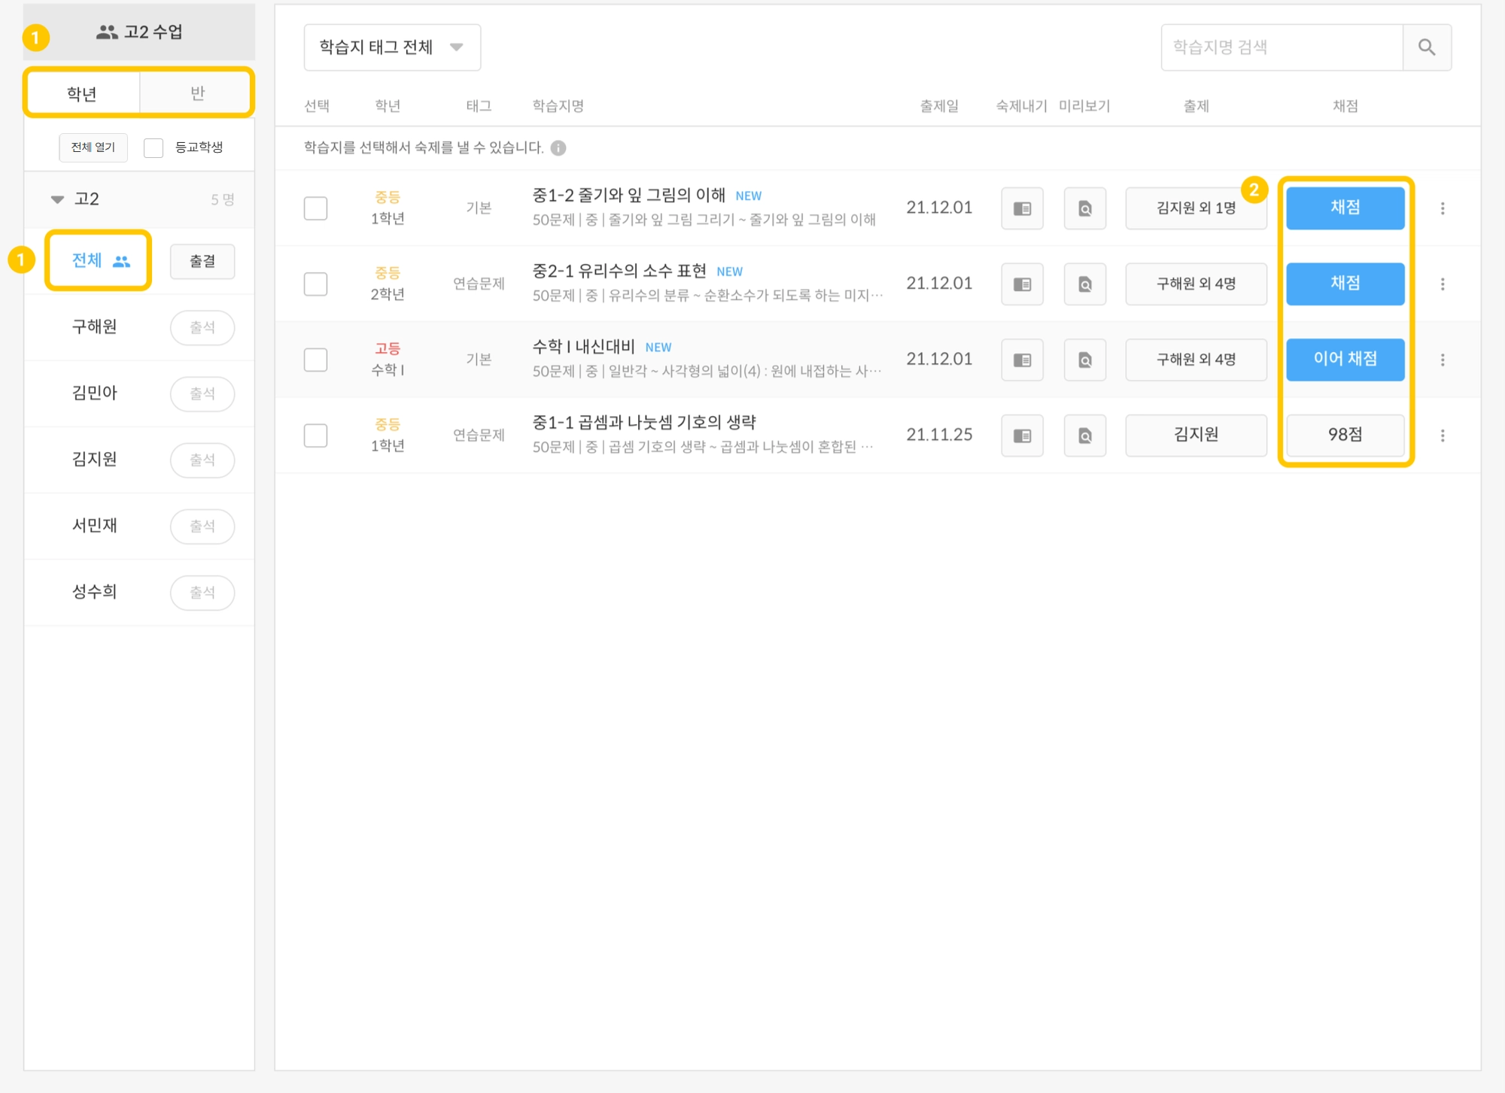Screen dimensions: 1505x1093
Task: Click the magnifier search icon button
Action: [1426, 47]
